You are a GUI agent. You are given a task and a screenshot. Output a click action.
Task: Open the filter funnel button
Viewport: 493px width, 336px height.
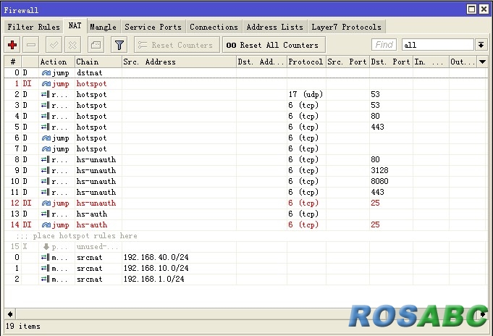tap(119, 45)
